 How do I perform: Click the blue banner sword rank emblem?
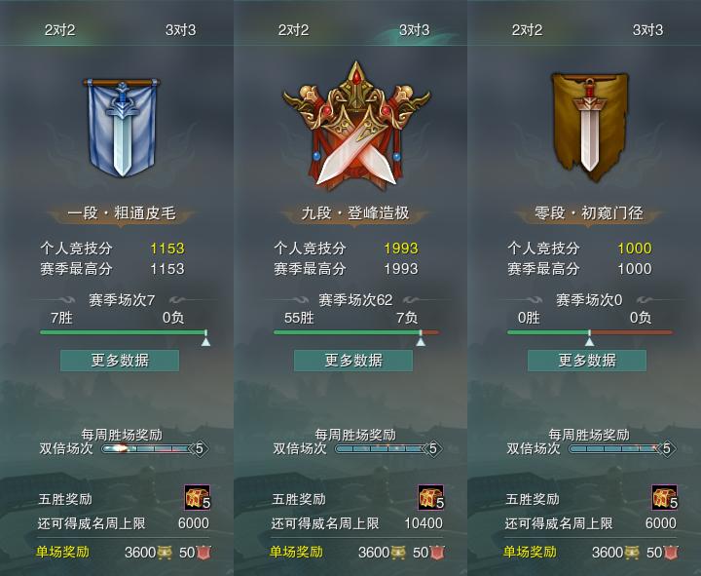(x=121, y=128)
